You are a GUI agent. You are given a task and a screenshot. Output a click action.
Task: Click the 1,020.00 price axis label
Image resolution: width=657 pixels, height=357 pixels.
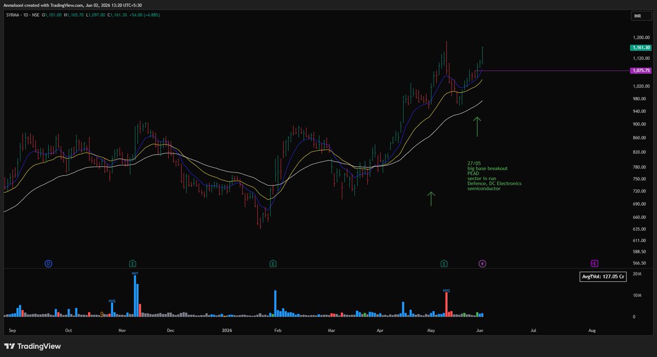640,86
